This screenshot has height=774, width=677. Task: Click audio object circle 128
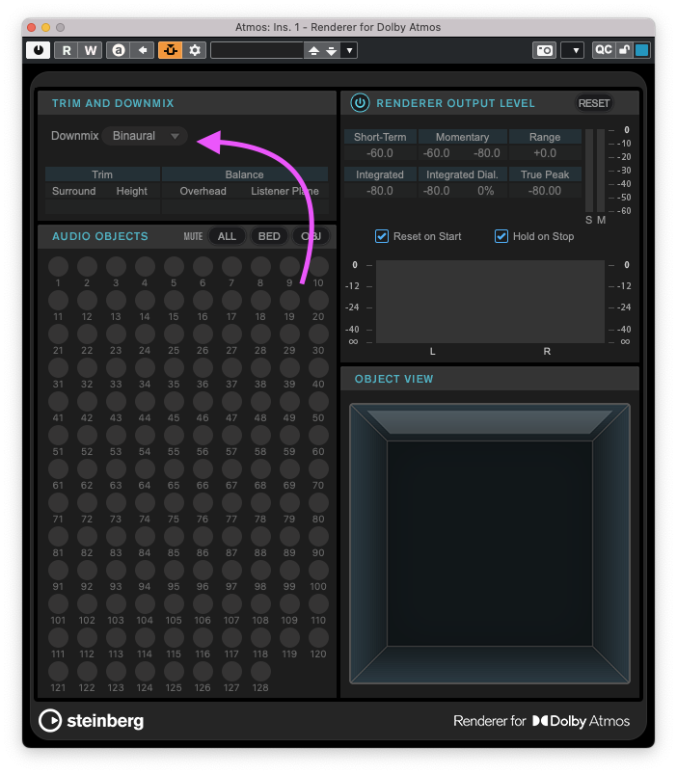(x=260, y=671)
